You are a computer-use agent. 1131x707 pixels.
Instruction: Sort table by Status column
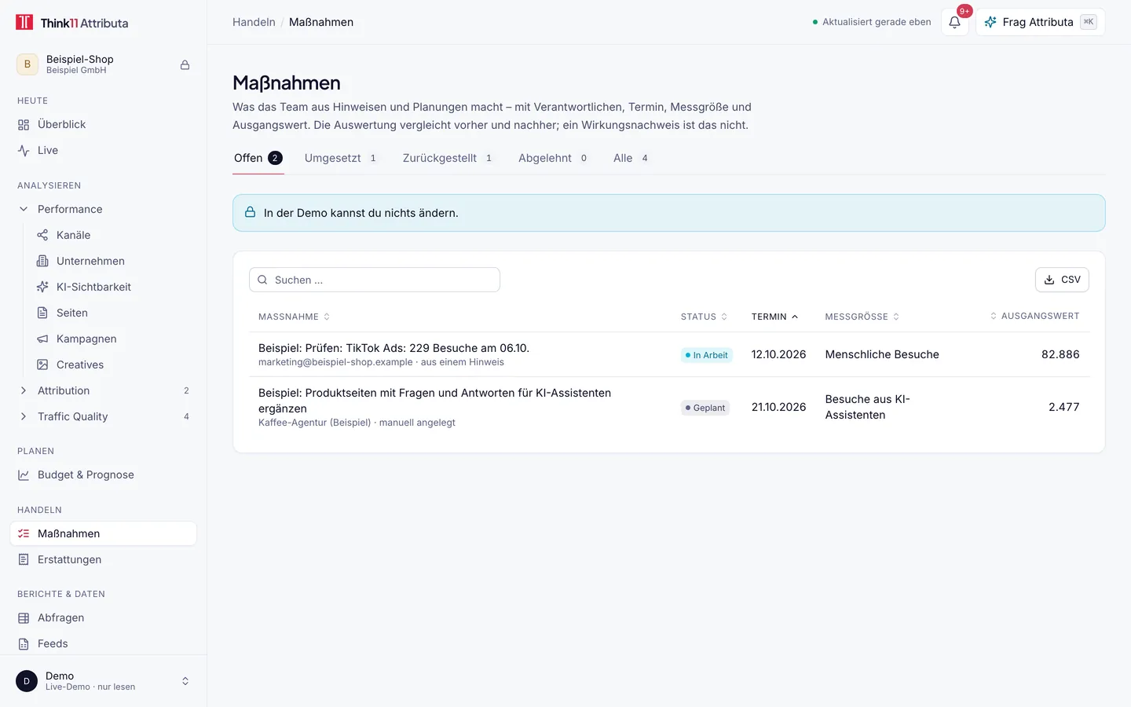[x=704, y=317]
